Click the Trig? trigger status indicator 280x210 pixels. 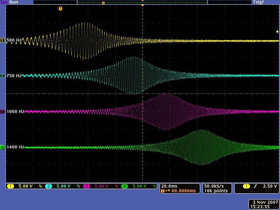point(258,2)
